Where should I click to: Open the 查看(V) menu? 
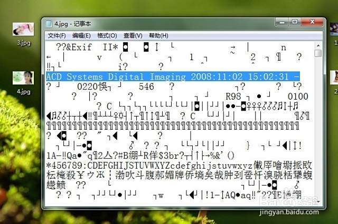point(133,35)
